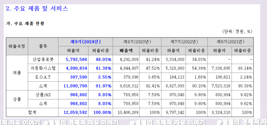Click '789,958' in the 상품/AS row

point(131,95)
